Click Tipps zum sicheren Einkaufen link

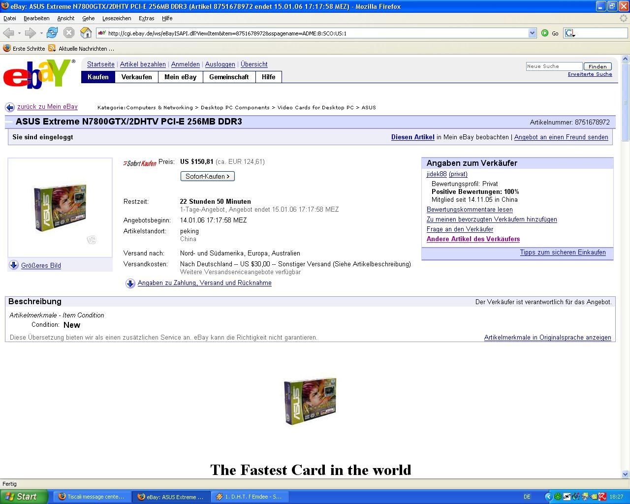pos(563,252)
